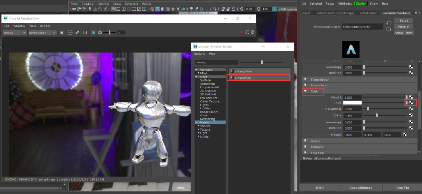Viewport: 422px width, 194px height.
Task: Open the Options menu in Create Render Node
Action: pos(199,54)
